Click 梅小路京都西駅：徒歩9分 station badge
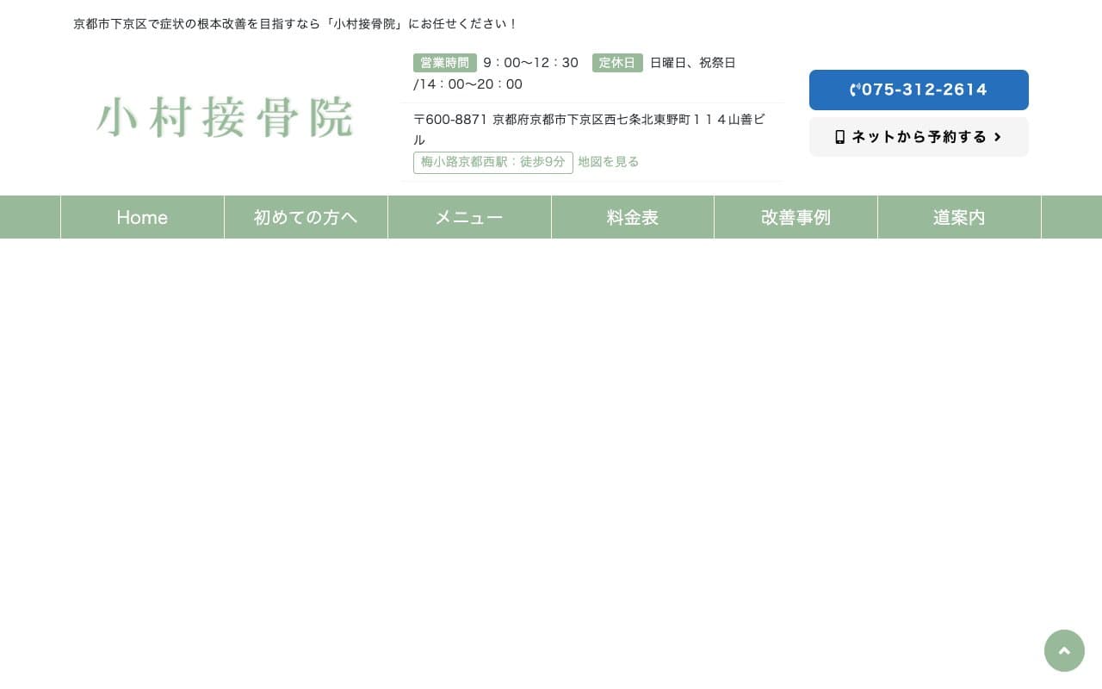Viewport: 1102px width, 689px height. pos(493,162)
